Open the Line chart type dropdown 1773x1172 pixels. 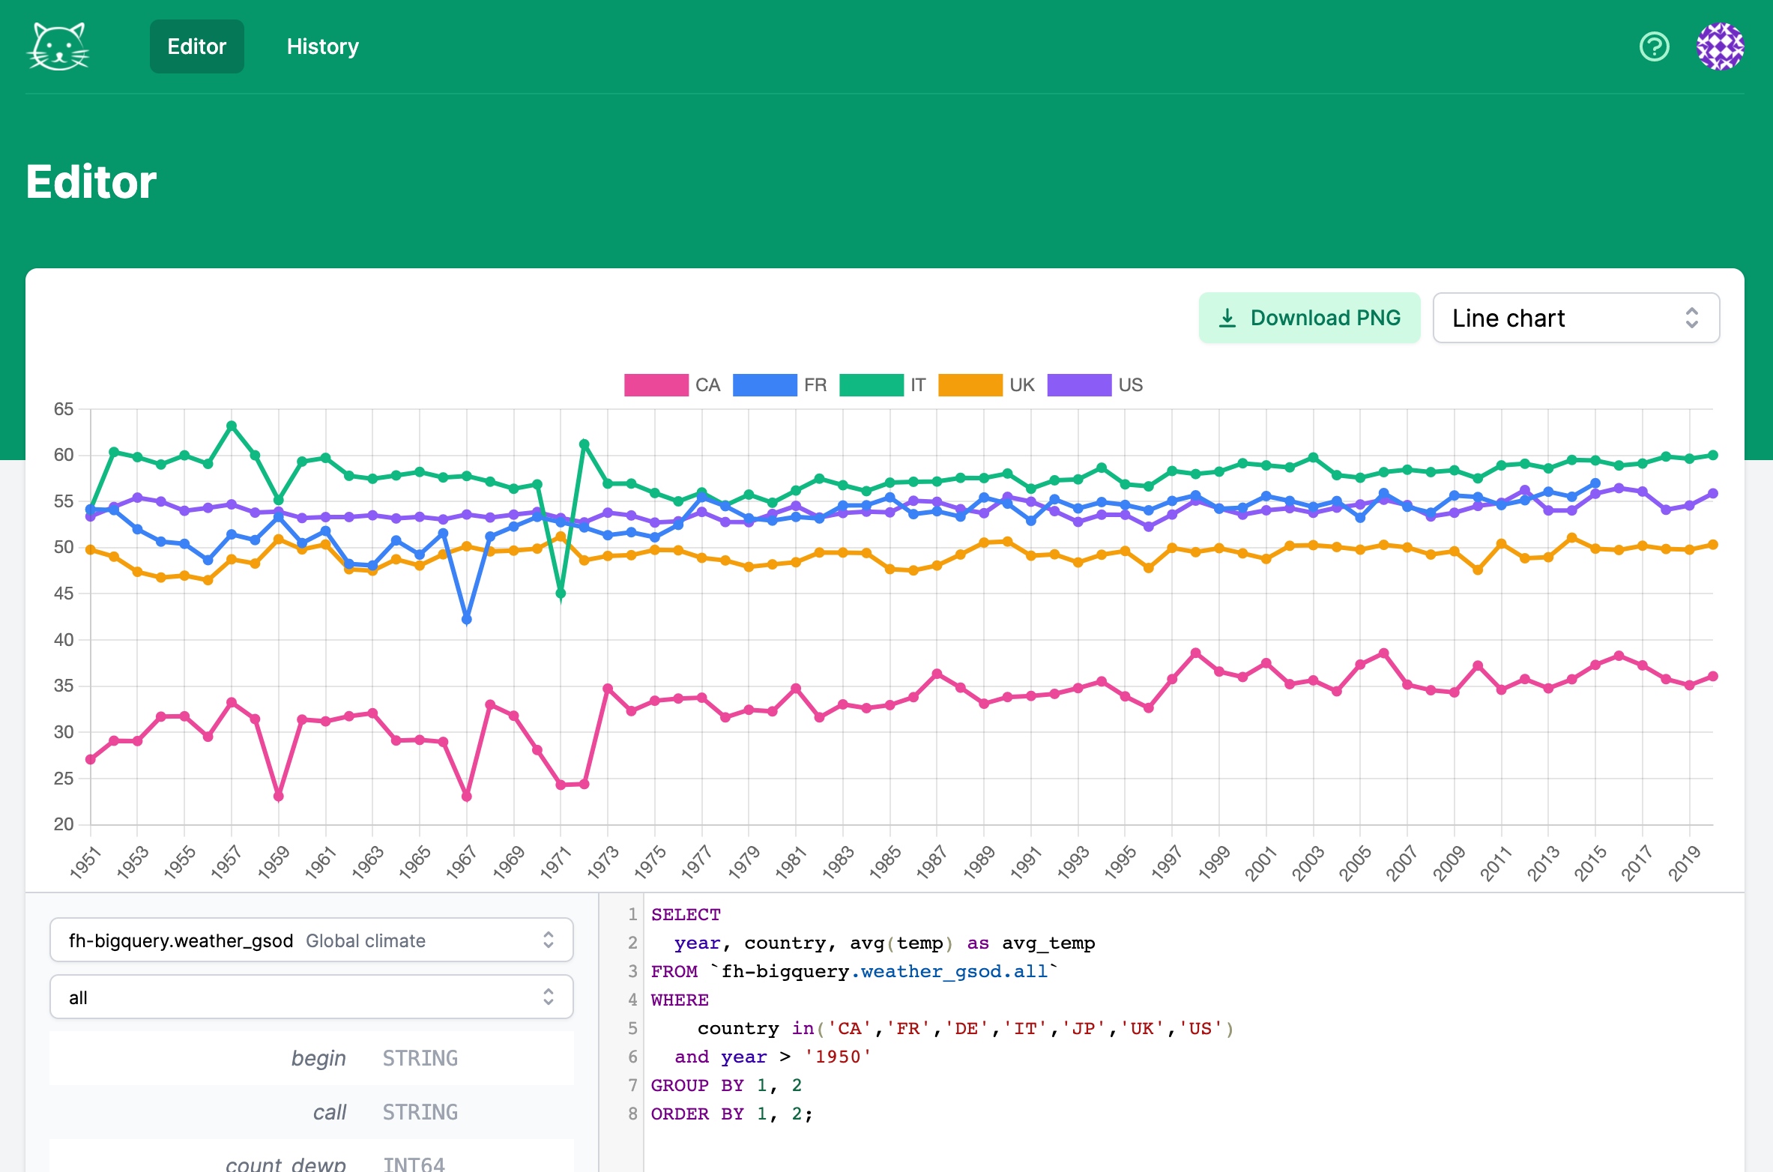pos(1559,318)
